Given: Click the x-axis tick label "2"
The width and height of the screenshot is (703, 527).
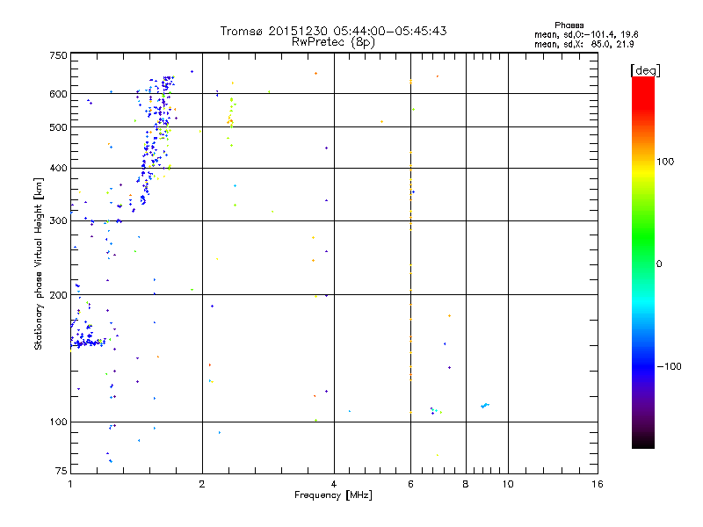Looking at the screenshot, I should click(202, 484).
